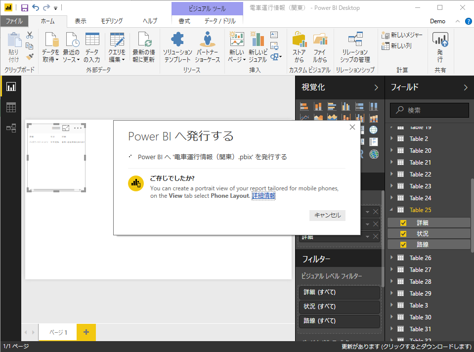Open the クエリを編集 dropdown
The image size is (474, 352).
[117, 47]
